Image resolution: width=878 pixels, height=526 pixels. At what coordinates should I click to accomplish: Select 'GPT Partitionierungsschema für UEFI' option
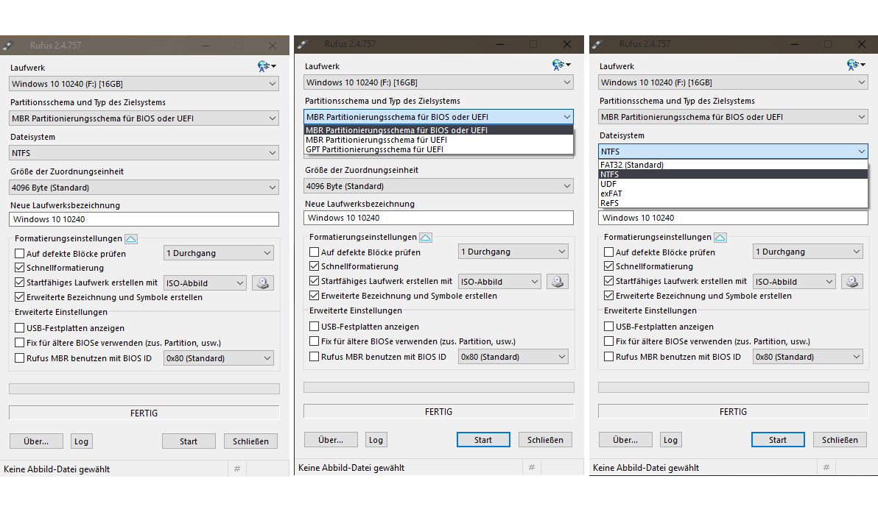click(x=438, y=149)
